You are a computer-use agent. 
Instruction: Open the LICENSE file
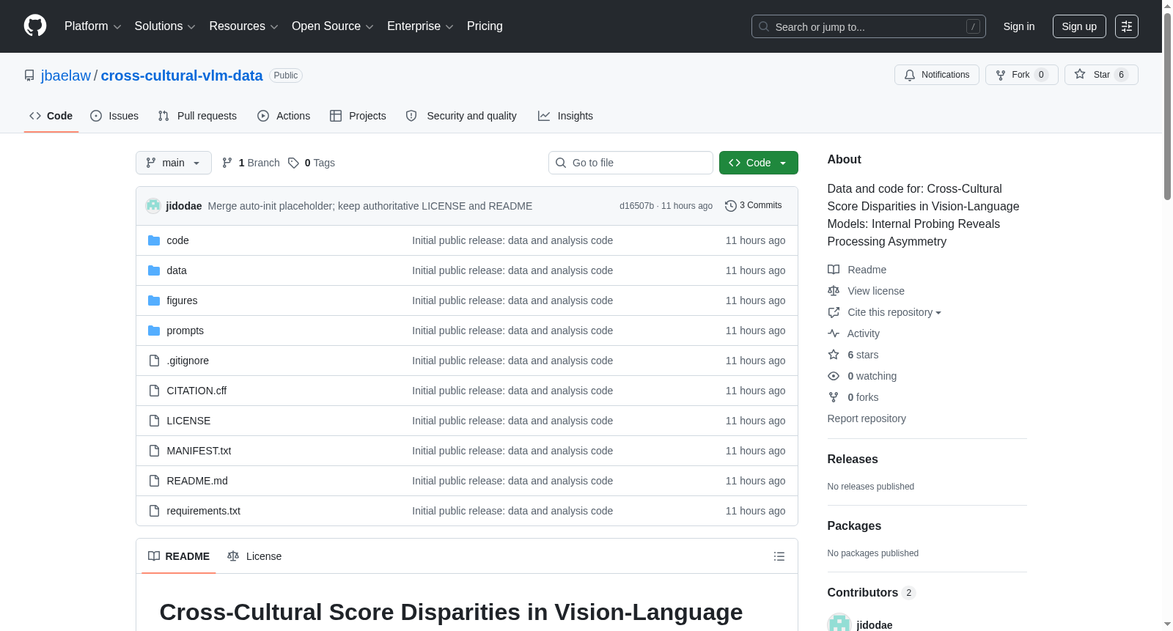188,421
